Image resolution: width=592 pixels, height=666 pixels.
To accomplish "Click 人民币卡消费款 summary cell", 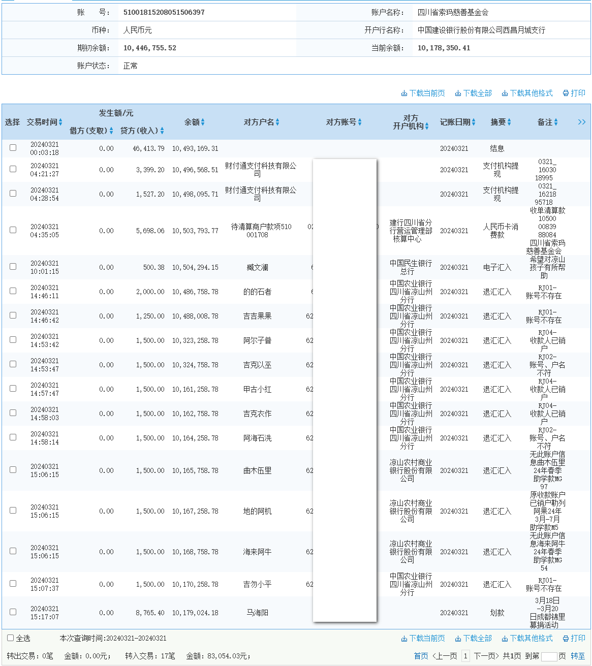I will [501, 231].
